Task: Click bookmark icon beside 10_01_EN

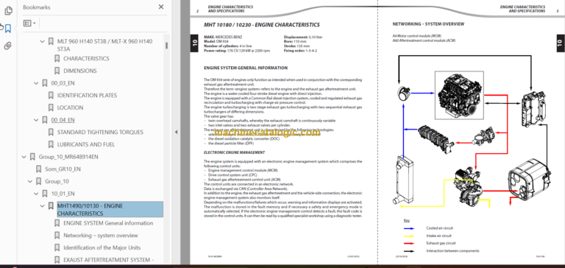Action: (45, 194)
